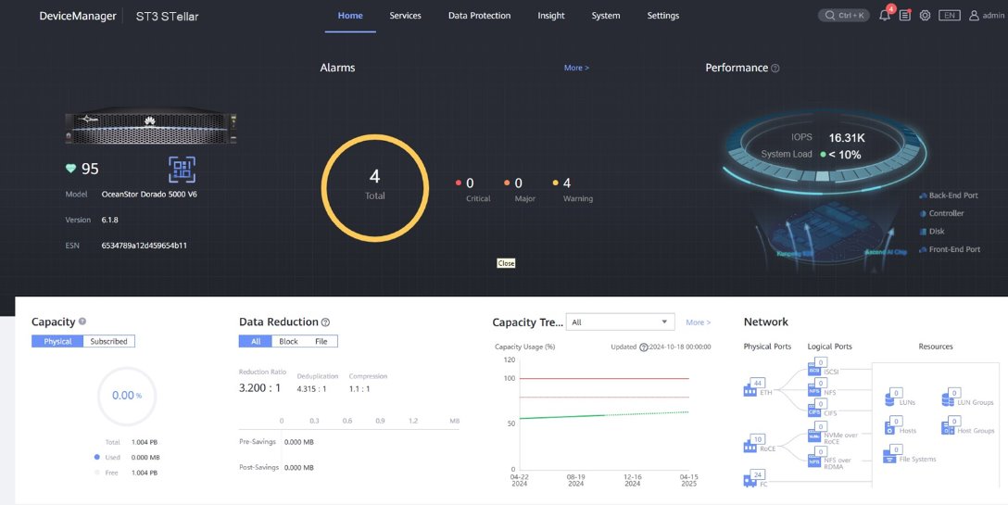Open the task list icon in header
The image size is (1008, 505).
[x=905, y=16]
